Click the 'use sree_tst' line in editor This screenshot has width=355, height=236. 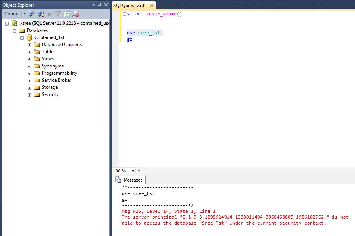[x=144, y=33]
